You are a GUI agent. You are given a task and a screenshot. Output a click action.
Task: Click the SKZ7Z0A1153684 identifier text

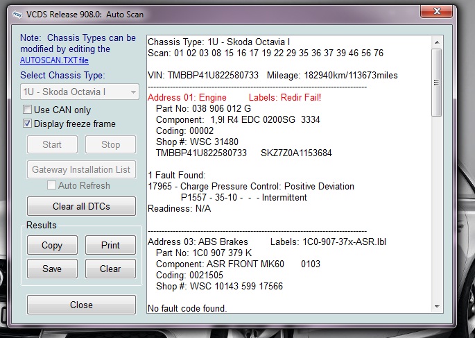296,153
